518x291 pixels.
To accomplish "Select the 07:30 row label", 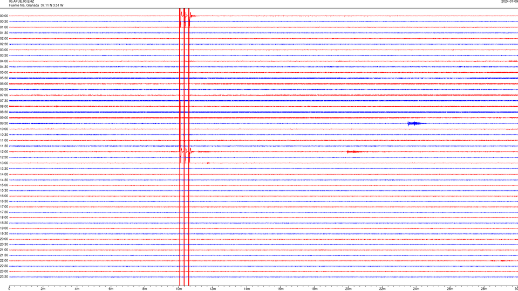I will pyautogui.click(x=4, y=101).
